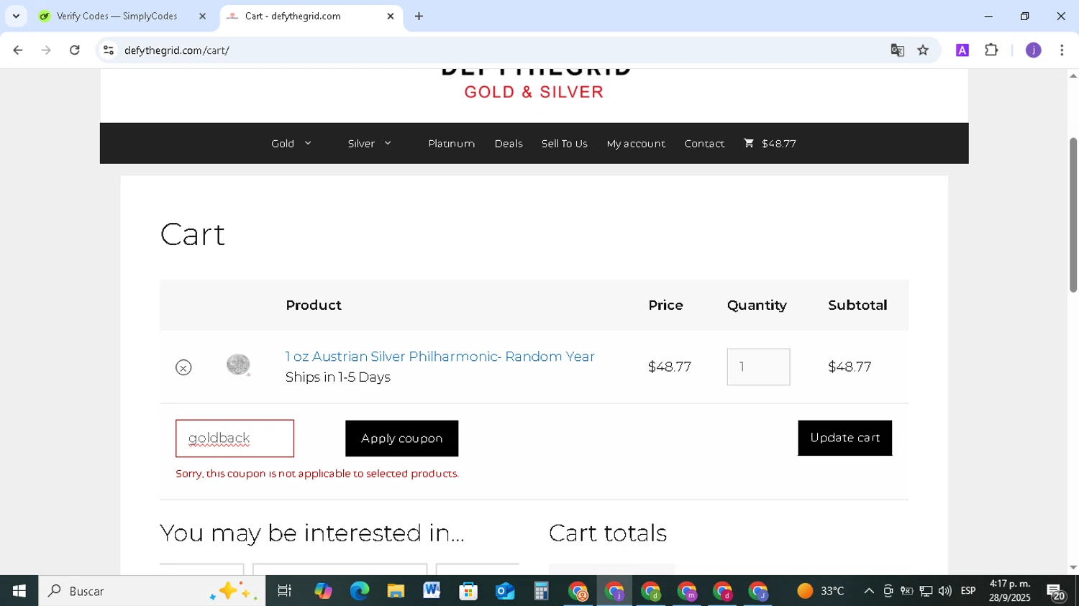Screen dimensions: 1079x606
Task: Focus the coupon code field containing goldback
Action: point(235,439)
